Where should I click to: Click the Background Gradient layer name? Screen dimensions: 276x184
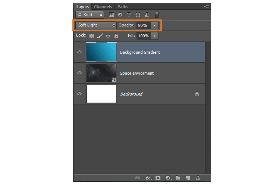[140, 52]
